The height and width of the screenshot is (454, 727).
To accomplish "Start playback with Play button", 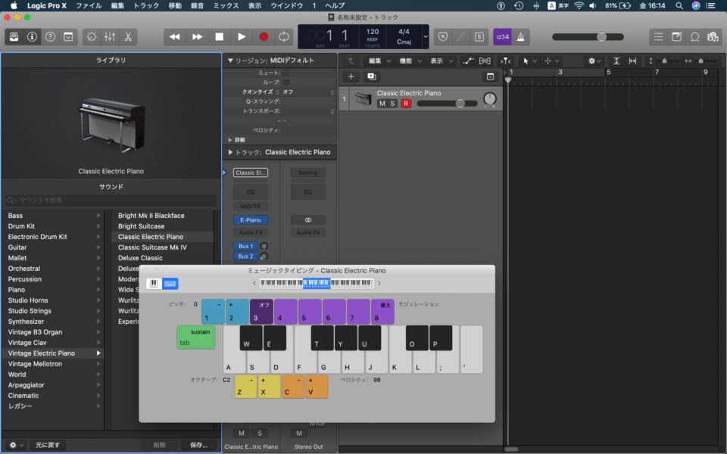I will [x=242, y=36].
